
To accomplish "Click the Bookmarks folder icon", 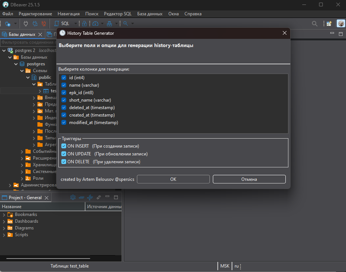I will pos(10,214).
